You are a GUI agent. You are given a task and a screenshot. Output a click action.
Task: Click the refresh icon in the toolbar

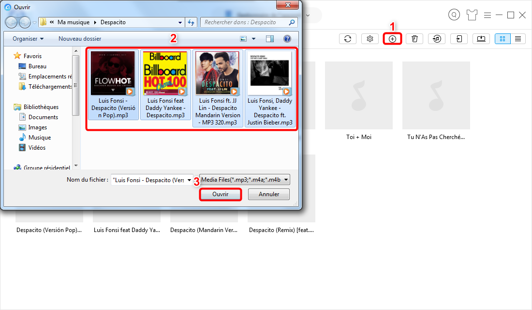point(347,39)
